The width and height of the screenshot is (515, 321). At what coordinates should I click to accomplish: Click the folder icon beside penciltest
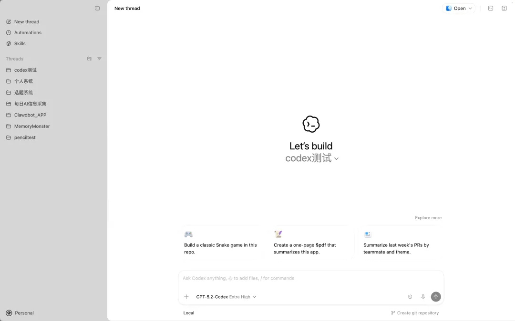9,137
